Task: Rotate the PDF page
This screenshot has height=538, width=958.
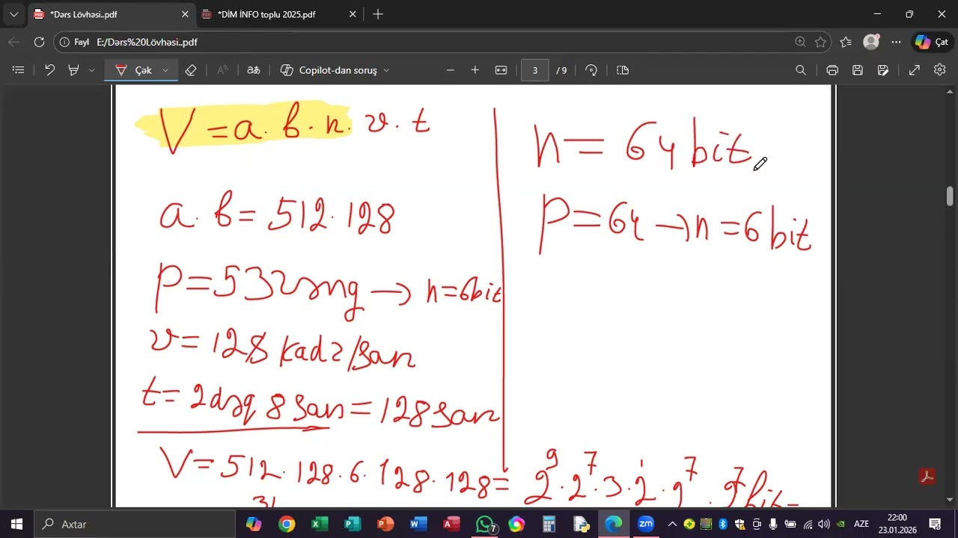Action: 591,70
